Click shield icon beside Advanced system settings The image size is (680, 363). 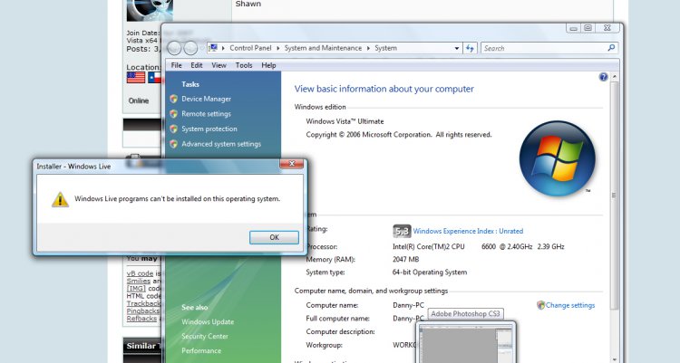[x=173, y=144]
